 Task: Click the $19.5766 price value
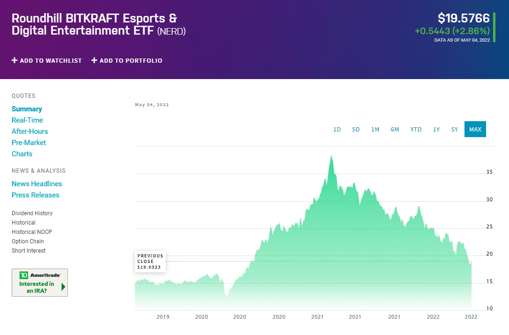[x=464, y=18]
